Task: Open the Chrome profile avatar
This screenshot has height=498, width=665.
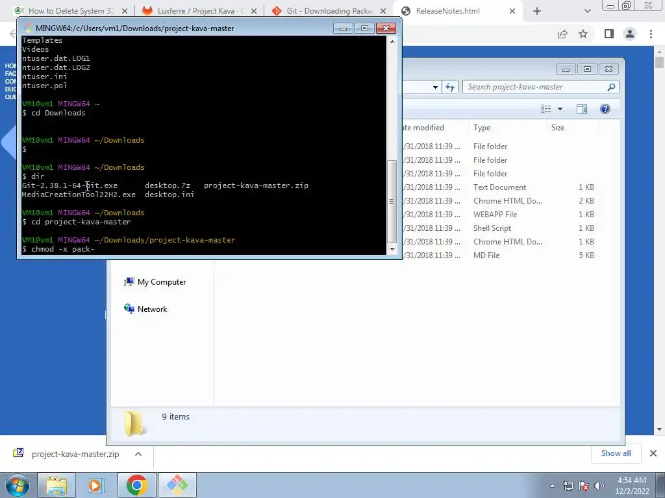Action: [x=630, y=34]
